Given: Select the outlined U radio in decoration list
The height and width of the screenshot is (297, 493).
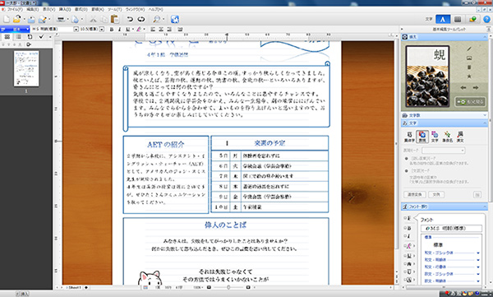Looking at the screenshot, I should (405, 271).
